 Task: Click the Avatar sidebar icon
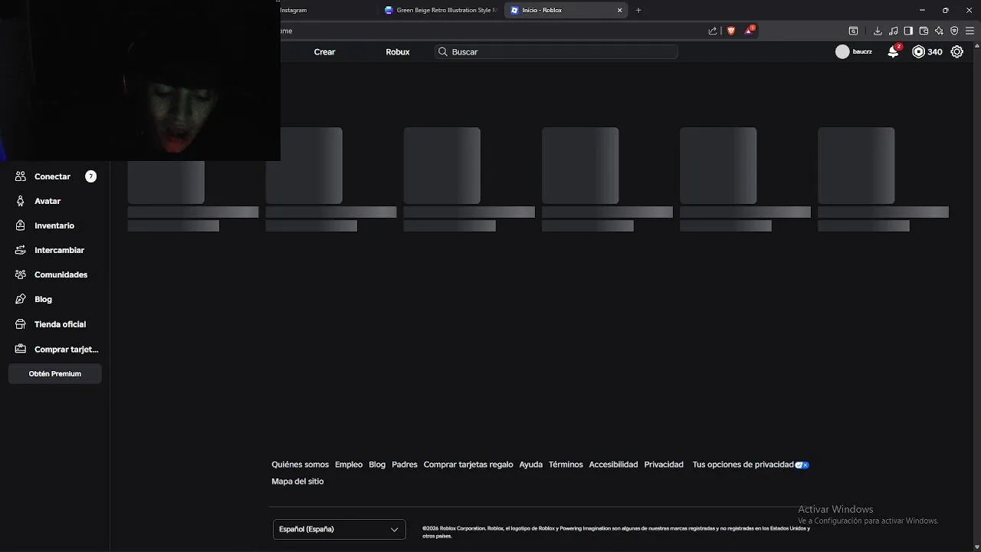[21, 201]
